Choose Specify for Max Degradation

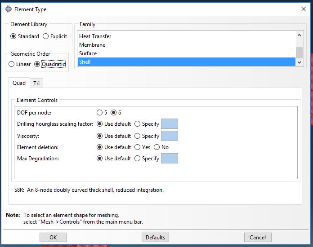(x=147, y=159)
